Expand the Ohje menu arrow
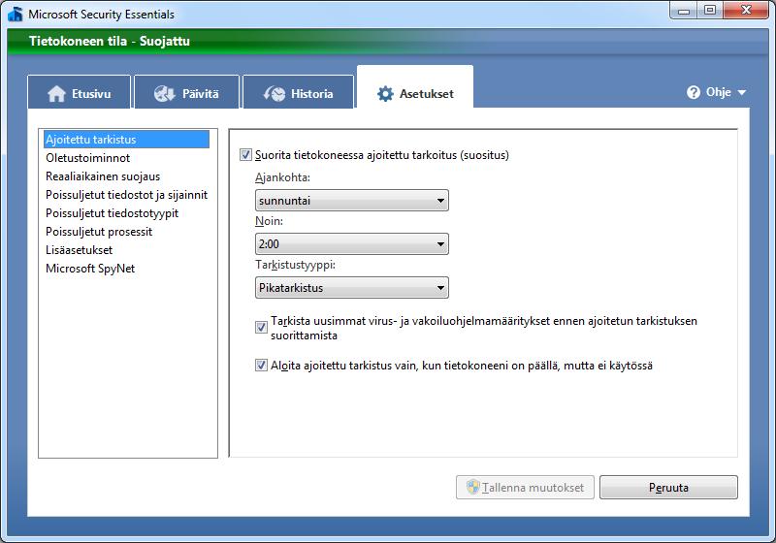Image resolution: width=776 pixels, height=543 pixels. point(741,92)
